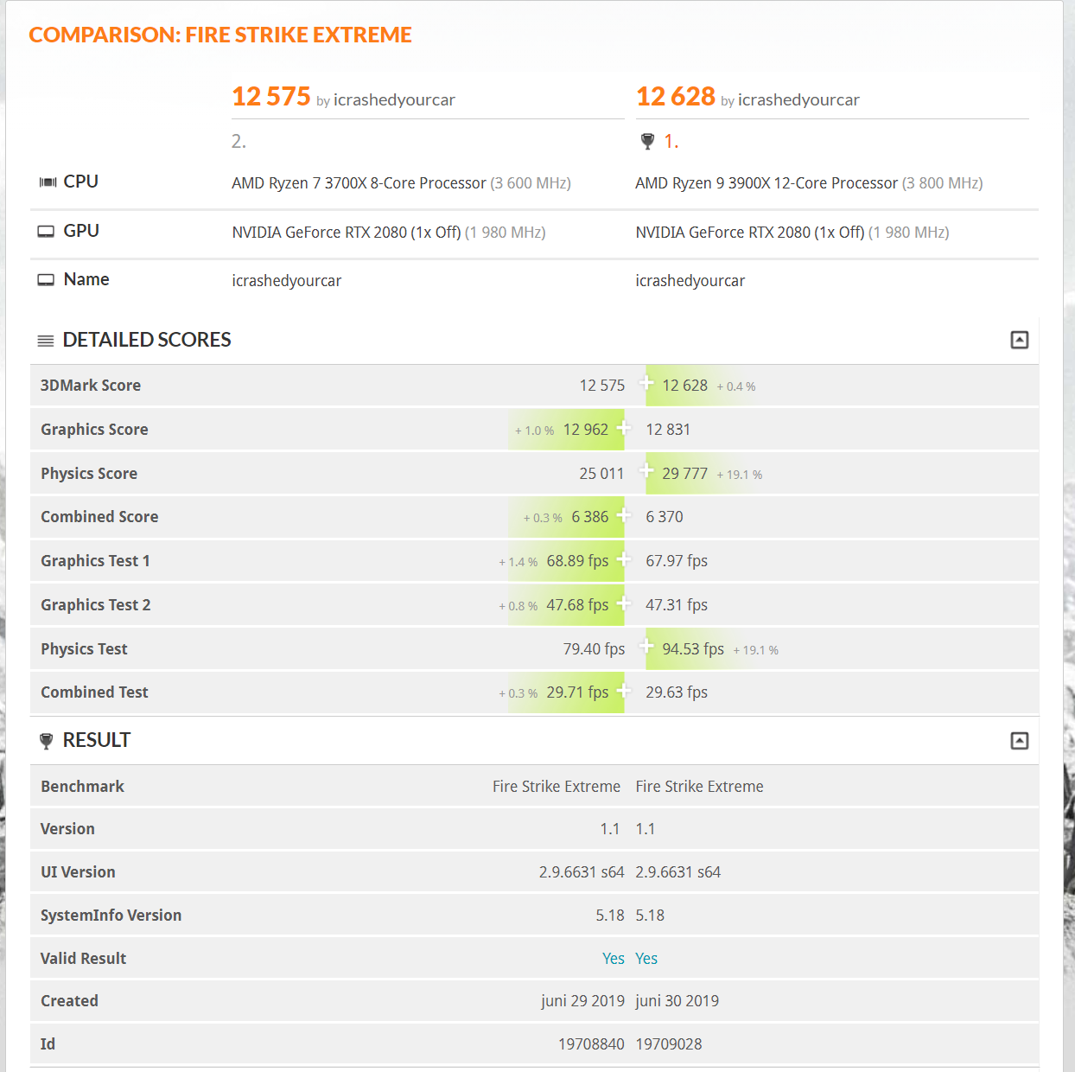This screenshot has width=1075, height=1072.
Task: Click 3DMark Score value 12 628
Action: pos(685,386)
